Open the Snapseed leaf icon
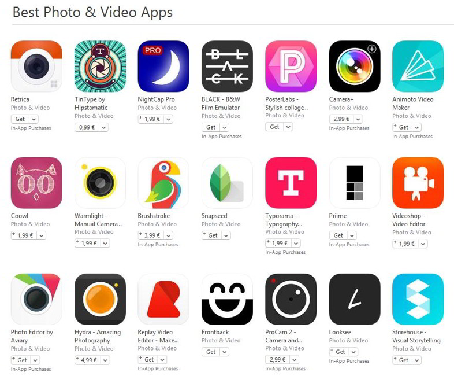Viewport: 454px width, 376px height. (227, 183)
